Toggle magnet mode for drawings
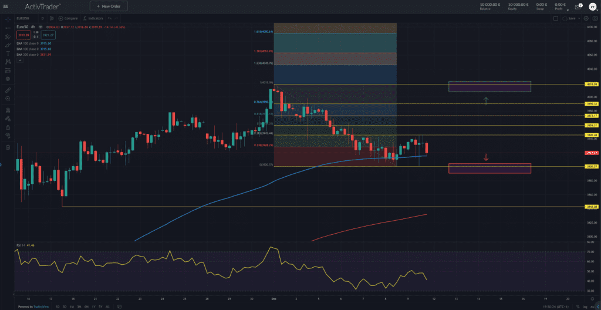 (x=8, y=109)
